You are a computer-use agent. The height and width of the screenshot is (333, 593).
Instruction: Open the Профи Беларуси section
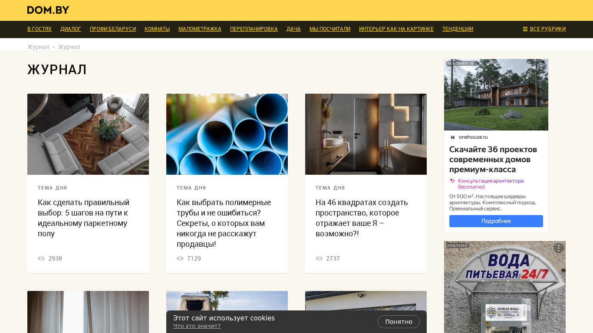coord(113,29)
